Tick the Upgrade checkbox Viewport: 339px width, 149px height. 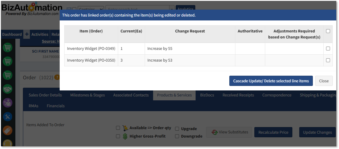tap(177, 129)
